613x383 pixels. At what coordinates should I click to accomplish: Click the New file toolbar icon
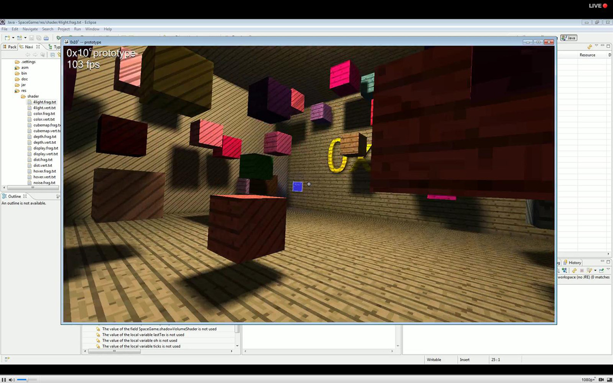coord(7,38)
